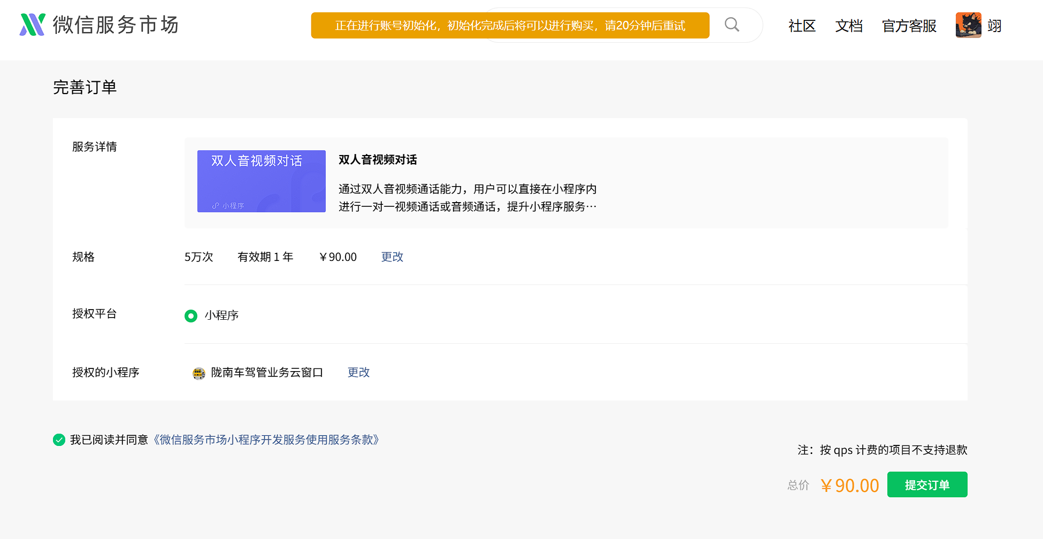
Task: Click the 完善订单 page heading
Action: tap(85, 87)
